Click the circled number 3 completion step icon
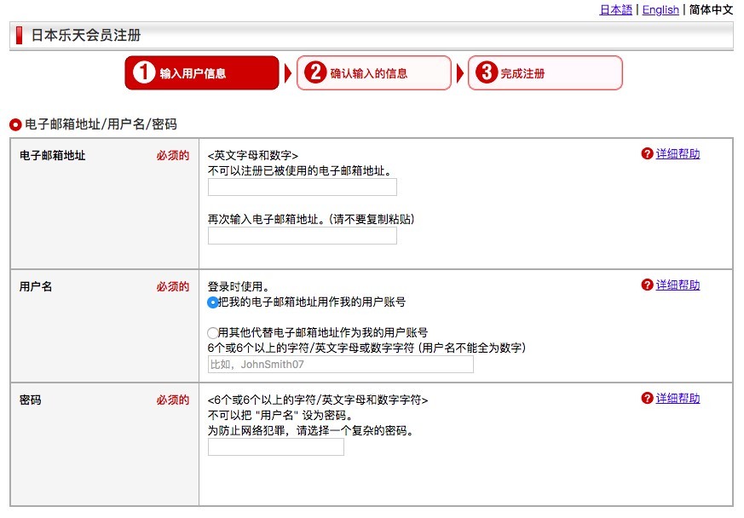 click(x=486, y=73)
